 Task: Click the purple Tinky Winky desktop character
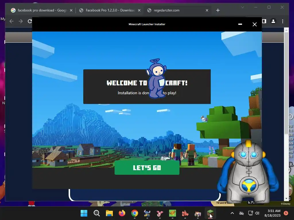tap(156, 78)
